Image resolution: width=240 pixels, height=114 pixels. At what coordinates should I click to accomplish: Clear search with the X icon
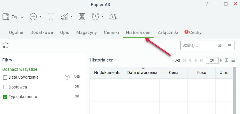point(220,46)
